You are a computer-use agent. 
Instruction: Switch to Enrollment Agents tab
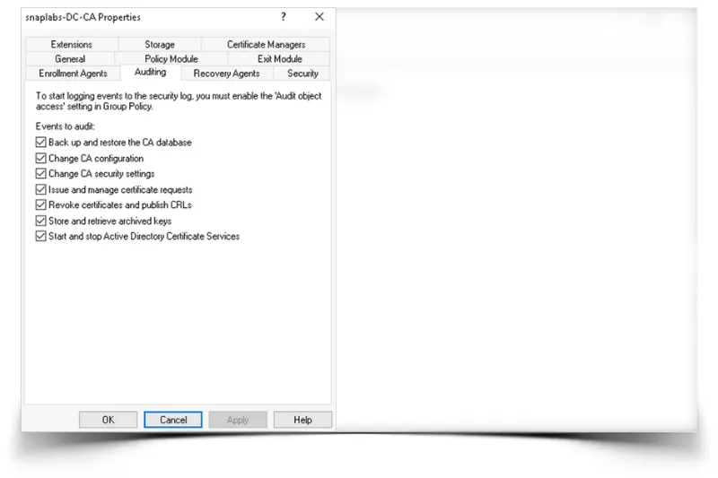73,74
